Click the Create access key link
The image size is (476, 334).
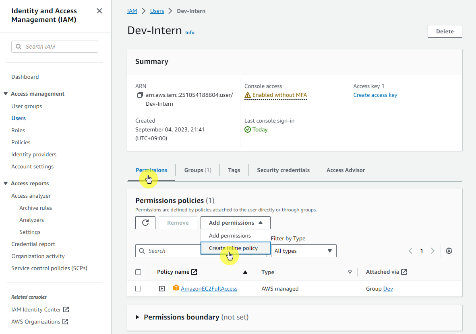tap(375, 95)
